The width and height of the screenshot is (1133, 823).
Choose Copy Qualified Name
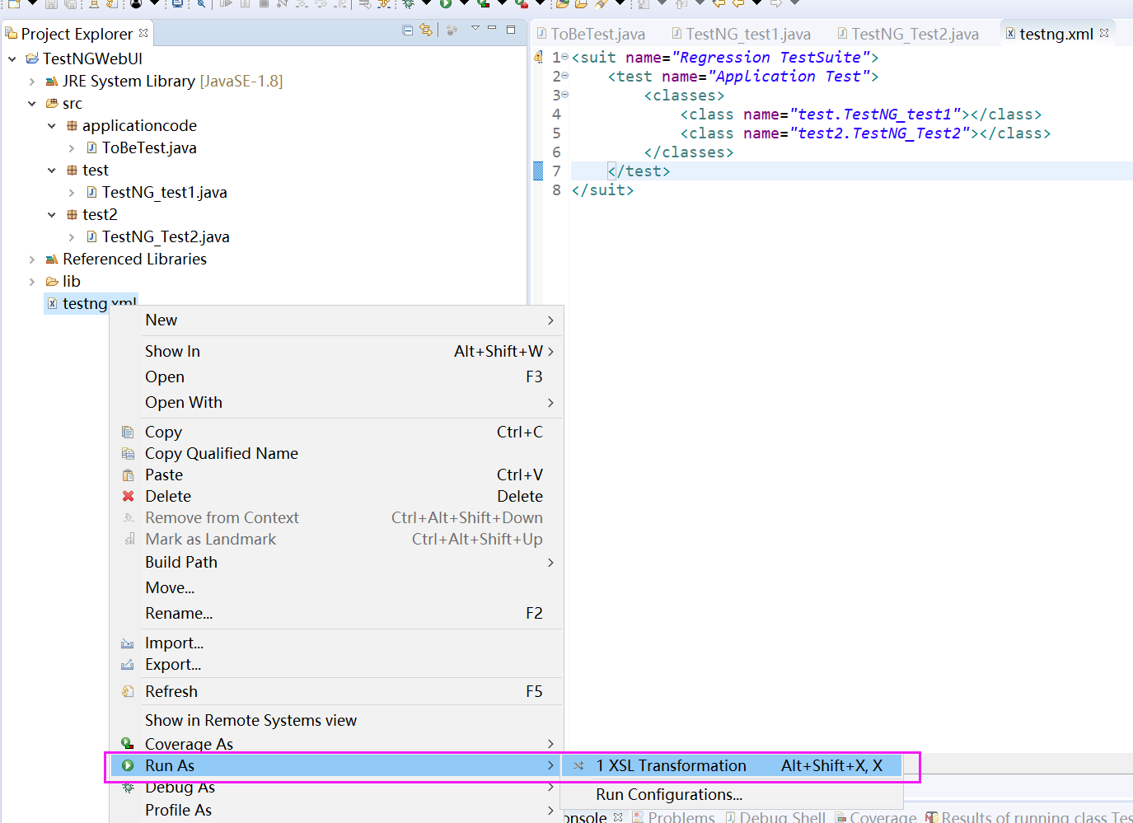point(337,454)
